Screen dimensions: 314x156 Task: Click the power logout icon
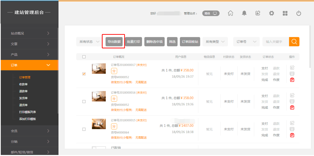[299, 13]
